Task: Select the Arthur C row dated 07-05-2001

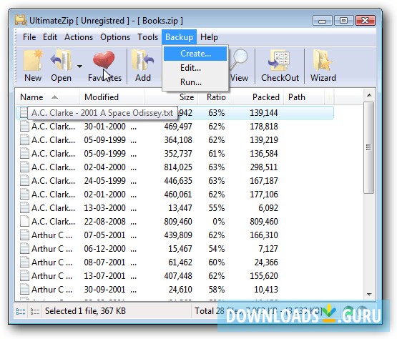Action: point(175,235)
